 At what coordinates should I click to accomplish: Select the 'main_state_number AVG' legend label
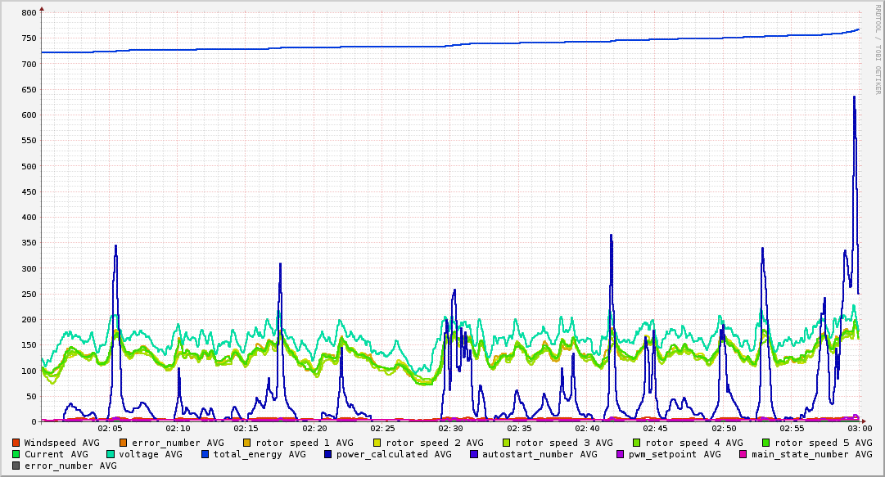(811, 454)
